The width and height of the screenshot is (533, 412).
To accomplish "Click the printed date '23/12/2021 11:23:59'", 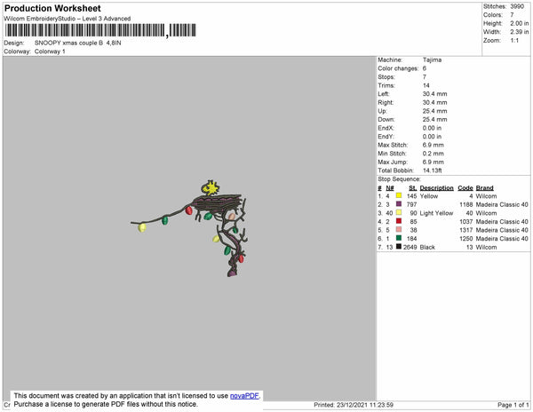I will (x=365, y=405).
